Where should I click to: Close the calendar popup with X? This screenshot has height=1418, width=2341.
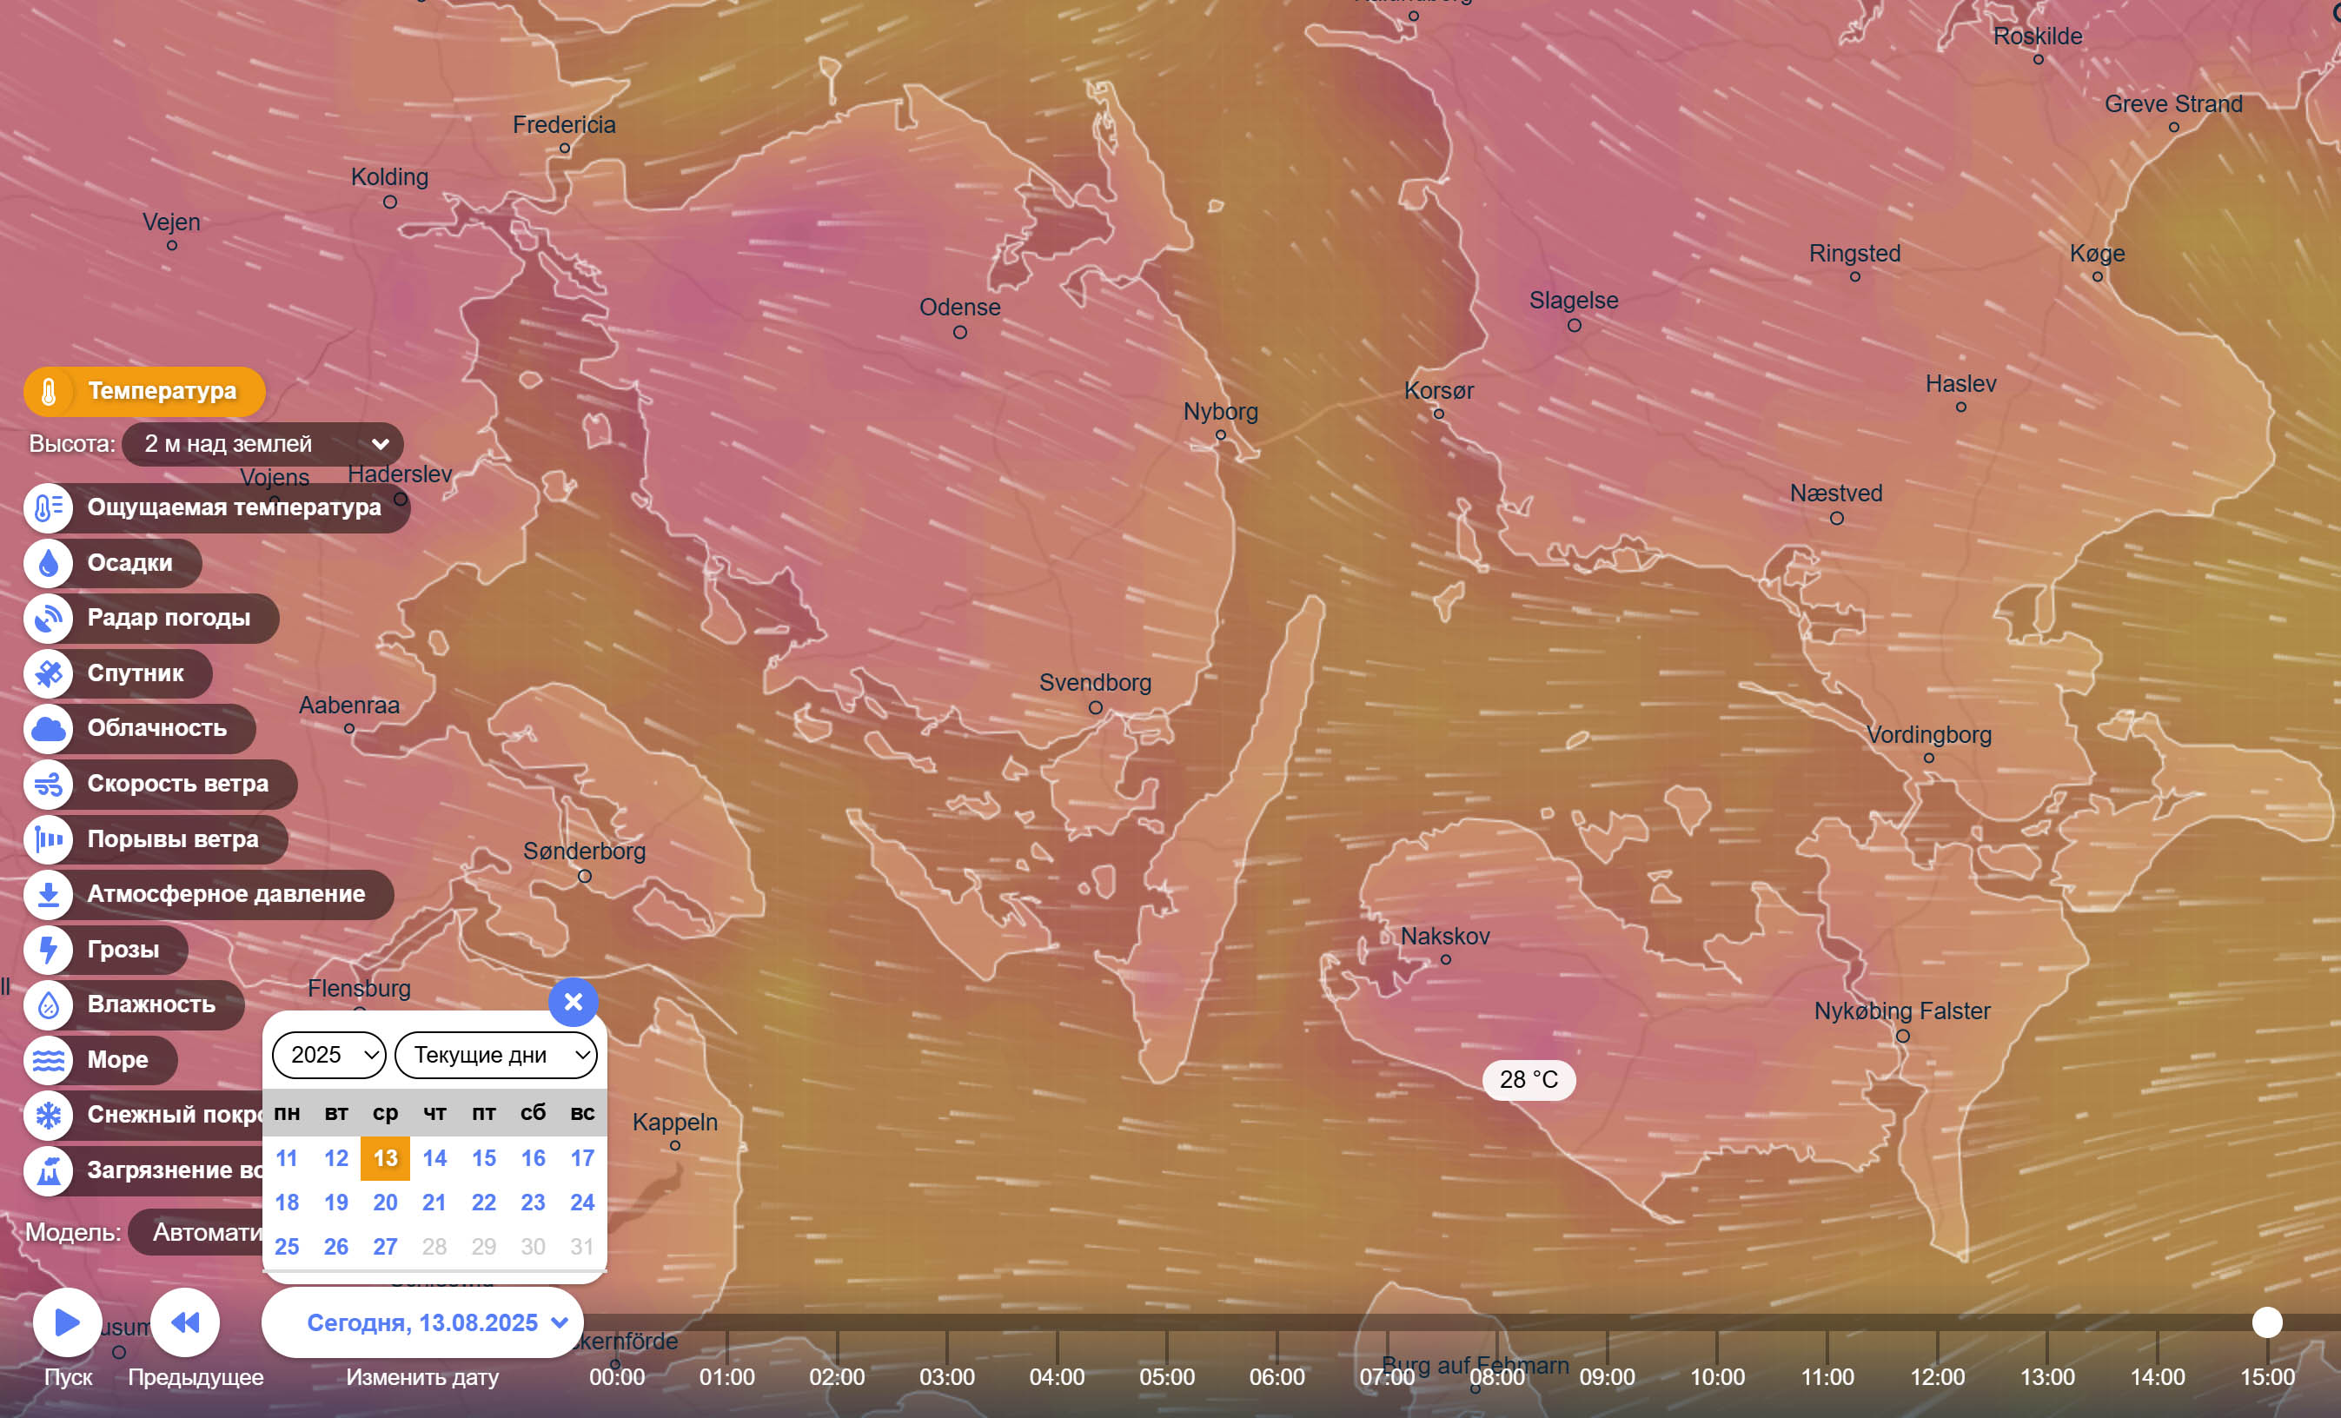(x=573, y=1002)
